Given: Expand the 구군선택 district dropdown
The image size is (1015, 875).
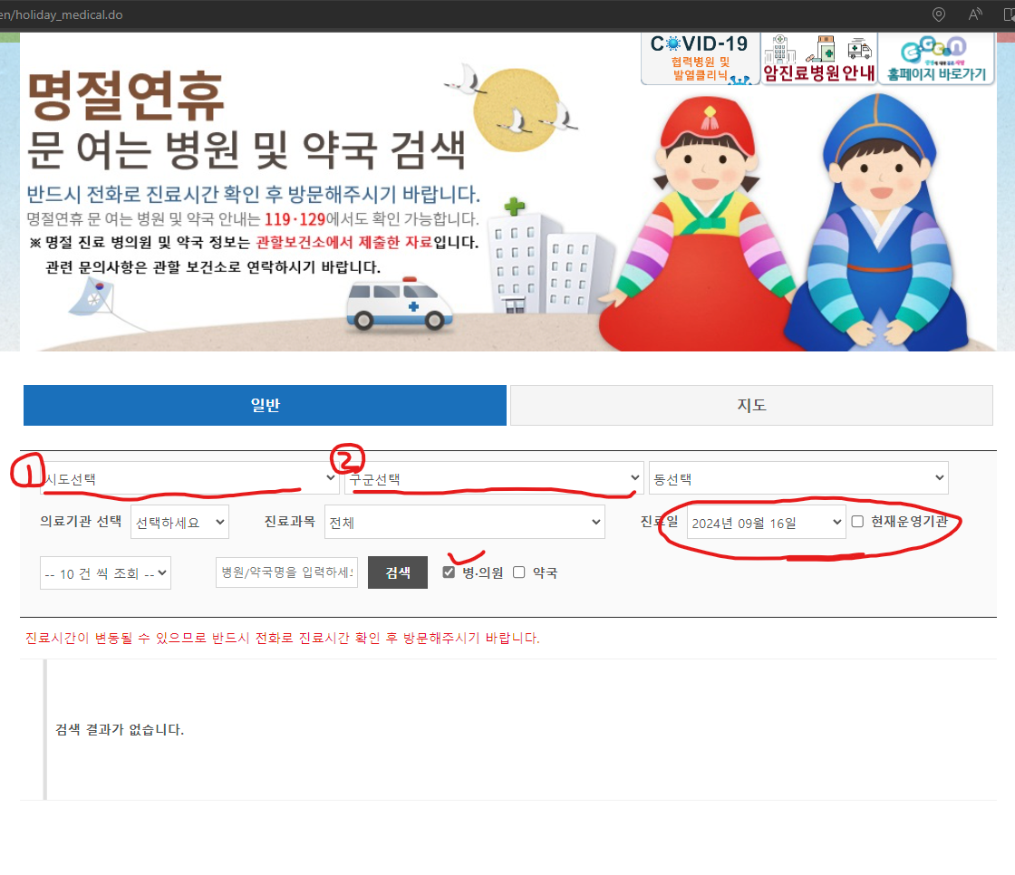Looking at the screenshot, I should point(494,476).
